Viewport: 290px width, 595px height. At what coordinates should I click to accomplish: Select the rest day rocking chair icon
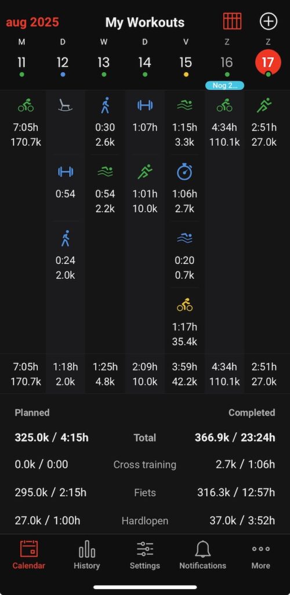point(65,105)
